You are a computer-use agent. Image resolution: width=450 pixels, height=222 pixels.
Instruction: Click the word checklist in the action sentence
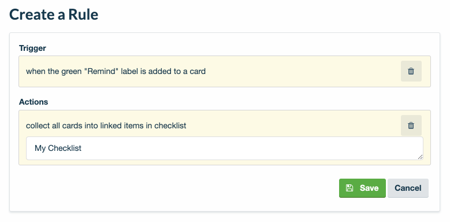tap(170, 125)
